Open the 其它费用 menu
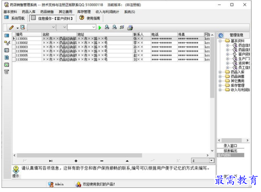This screenshot has height=192, width=261. pyautogui.click(x=66, y=12)
